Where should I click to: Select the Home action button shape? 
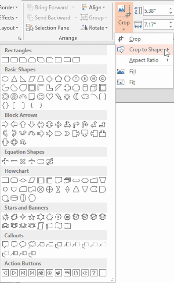coord(40,273)
